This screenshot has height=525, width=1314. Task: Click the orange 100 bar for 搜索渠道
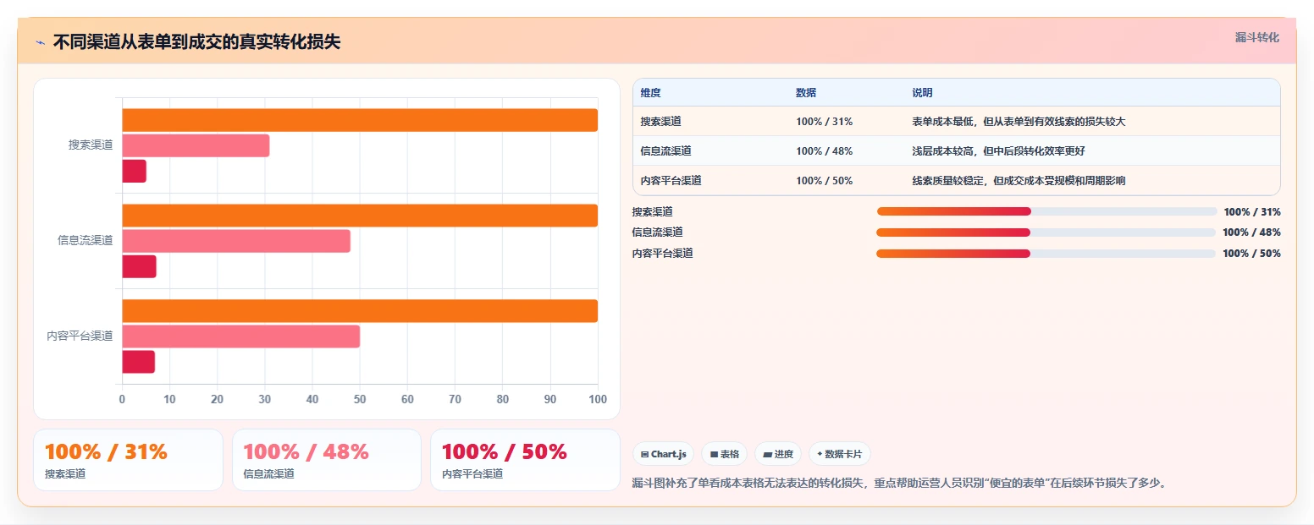(x=360, y=120)
